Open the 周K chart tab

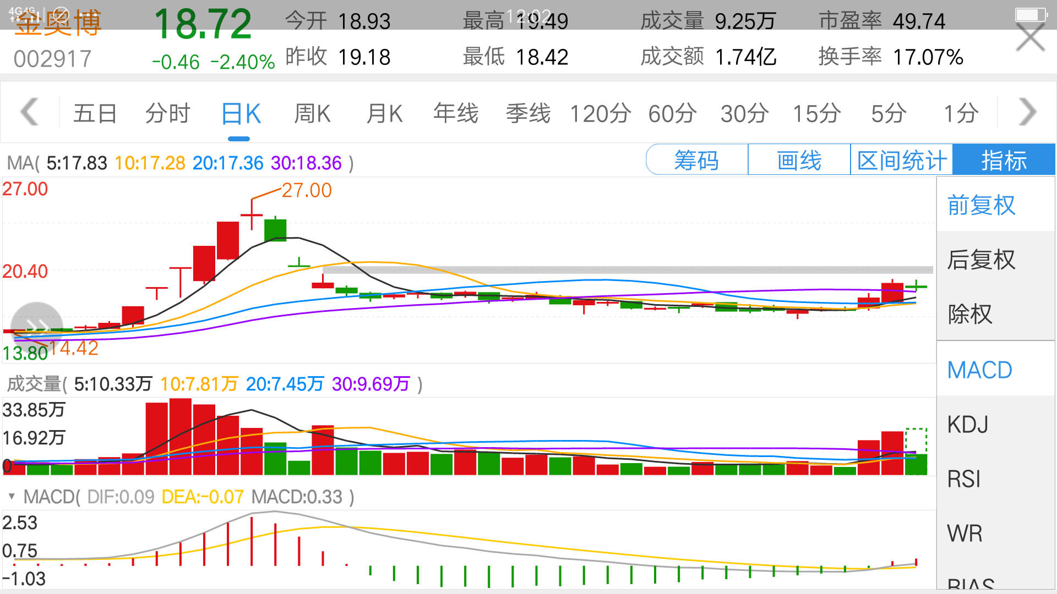click(312, 114)
